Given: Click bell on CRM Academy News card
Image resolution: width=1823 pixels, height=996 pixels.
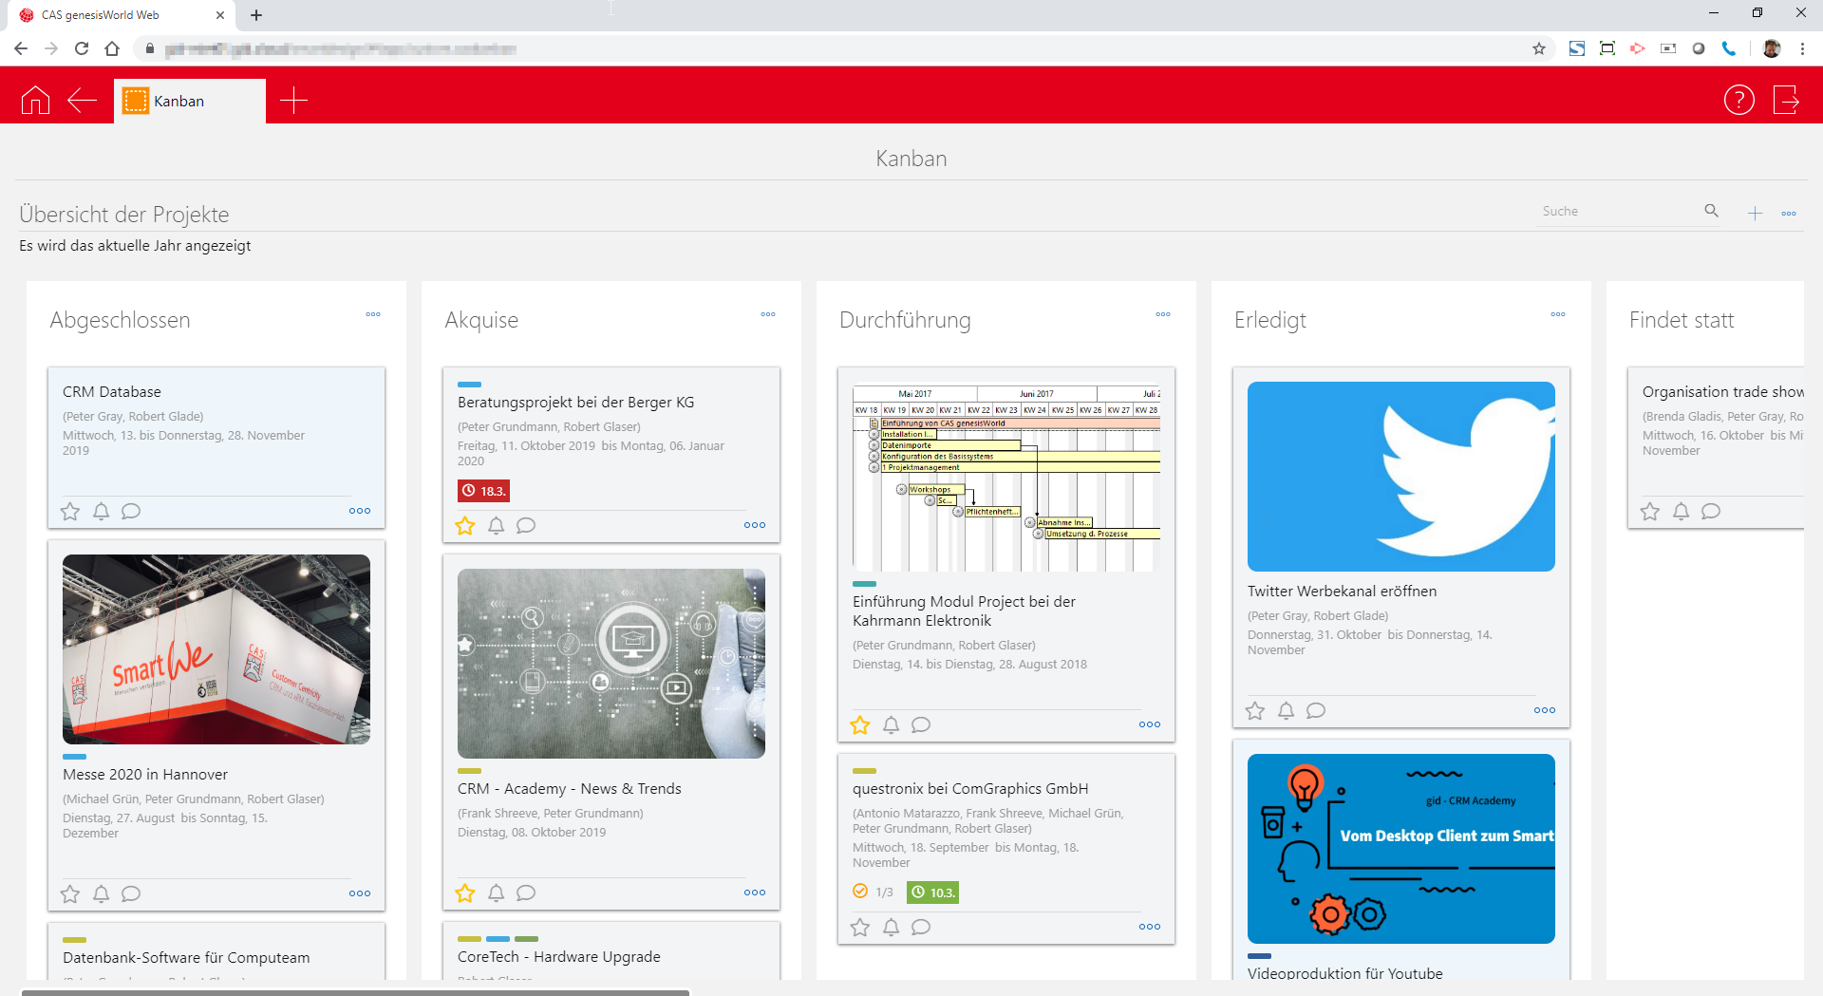Looking at the screenshot, I should click(496, 893).
